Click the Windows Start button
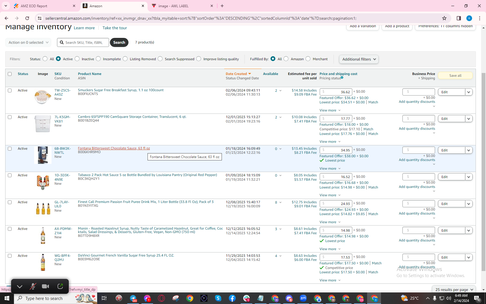486x304 pixels. pos(7,298)
